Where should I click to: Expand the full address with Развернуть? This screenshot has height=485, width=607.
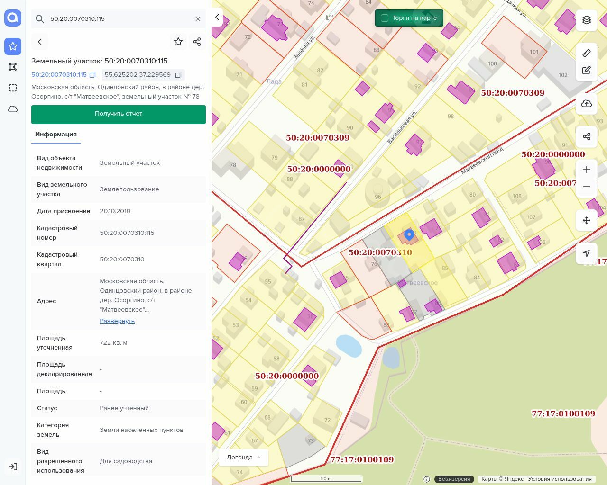(117, 321)
